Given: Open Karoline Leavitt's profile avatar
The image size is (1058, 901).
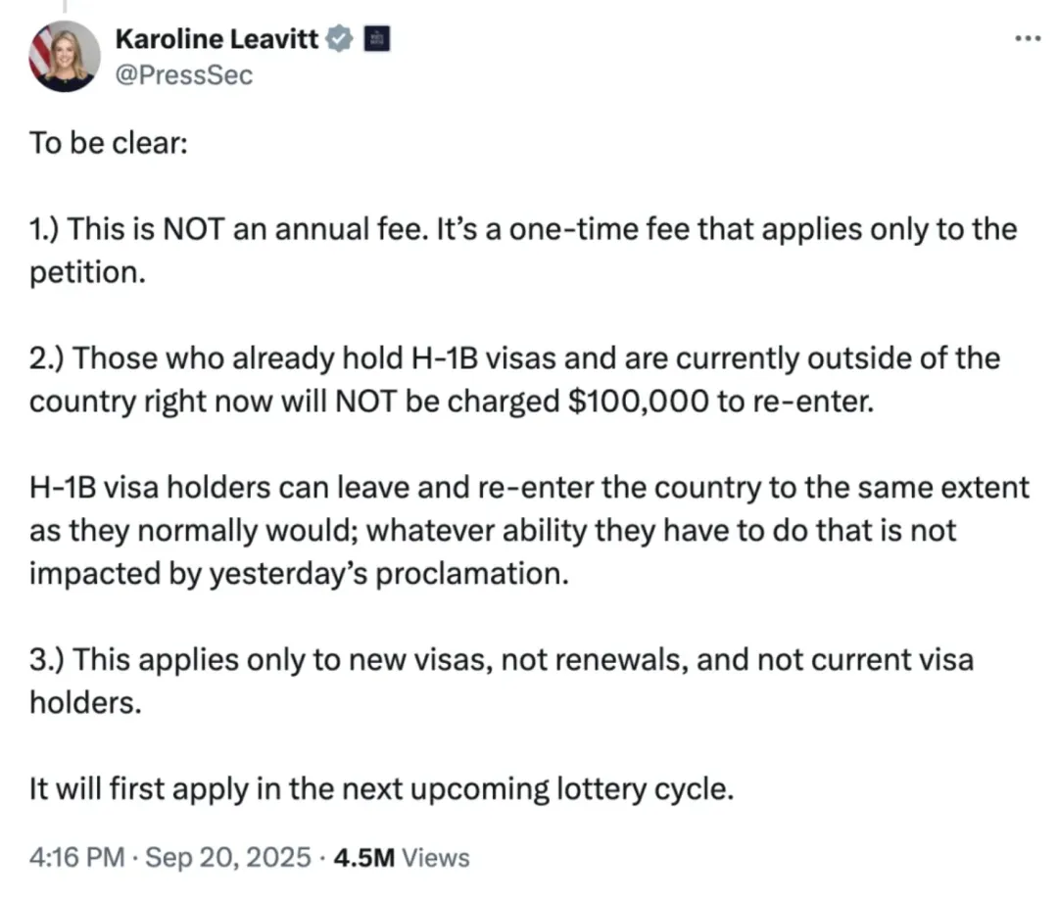Looking at the screenshot, I should [x=64, y=57].
